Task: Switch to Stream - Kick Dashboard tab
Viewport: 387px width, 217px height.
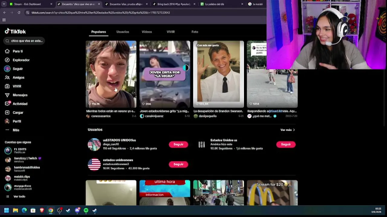Action: [31, 4]
